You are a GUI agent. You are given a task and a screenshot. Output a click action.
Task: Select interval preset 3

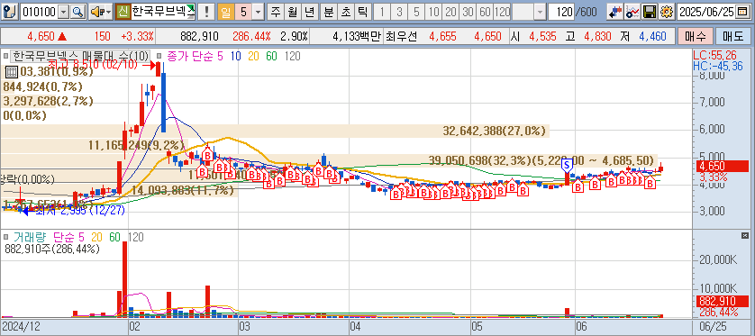click(399, 12)
